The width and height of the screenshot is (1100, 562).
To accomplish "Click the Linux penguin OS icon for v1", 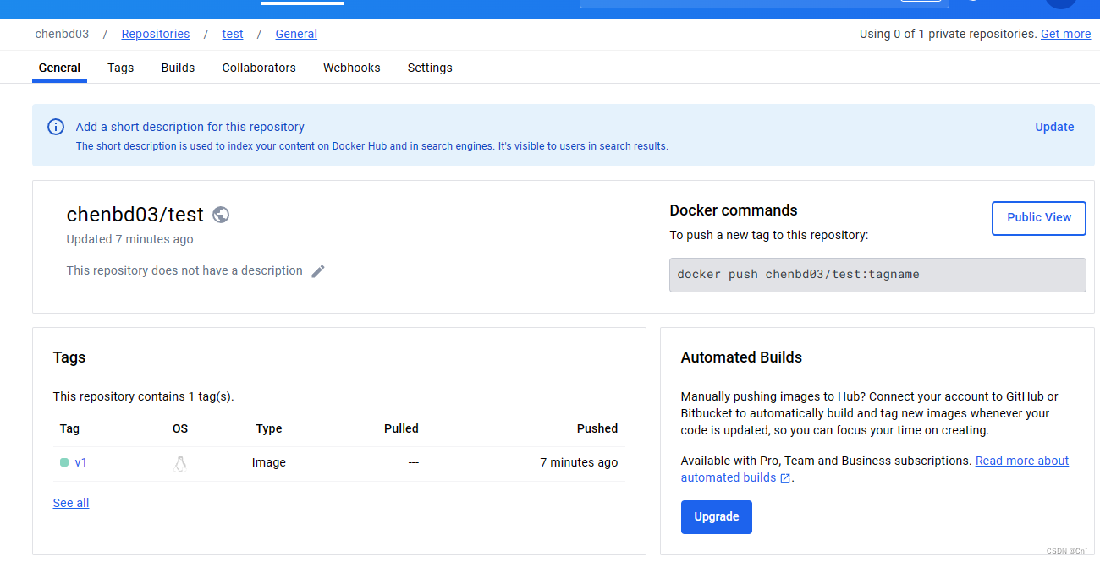I will pos(180,463).
